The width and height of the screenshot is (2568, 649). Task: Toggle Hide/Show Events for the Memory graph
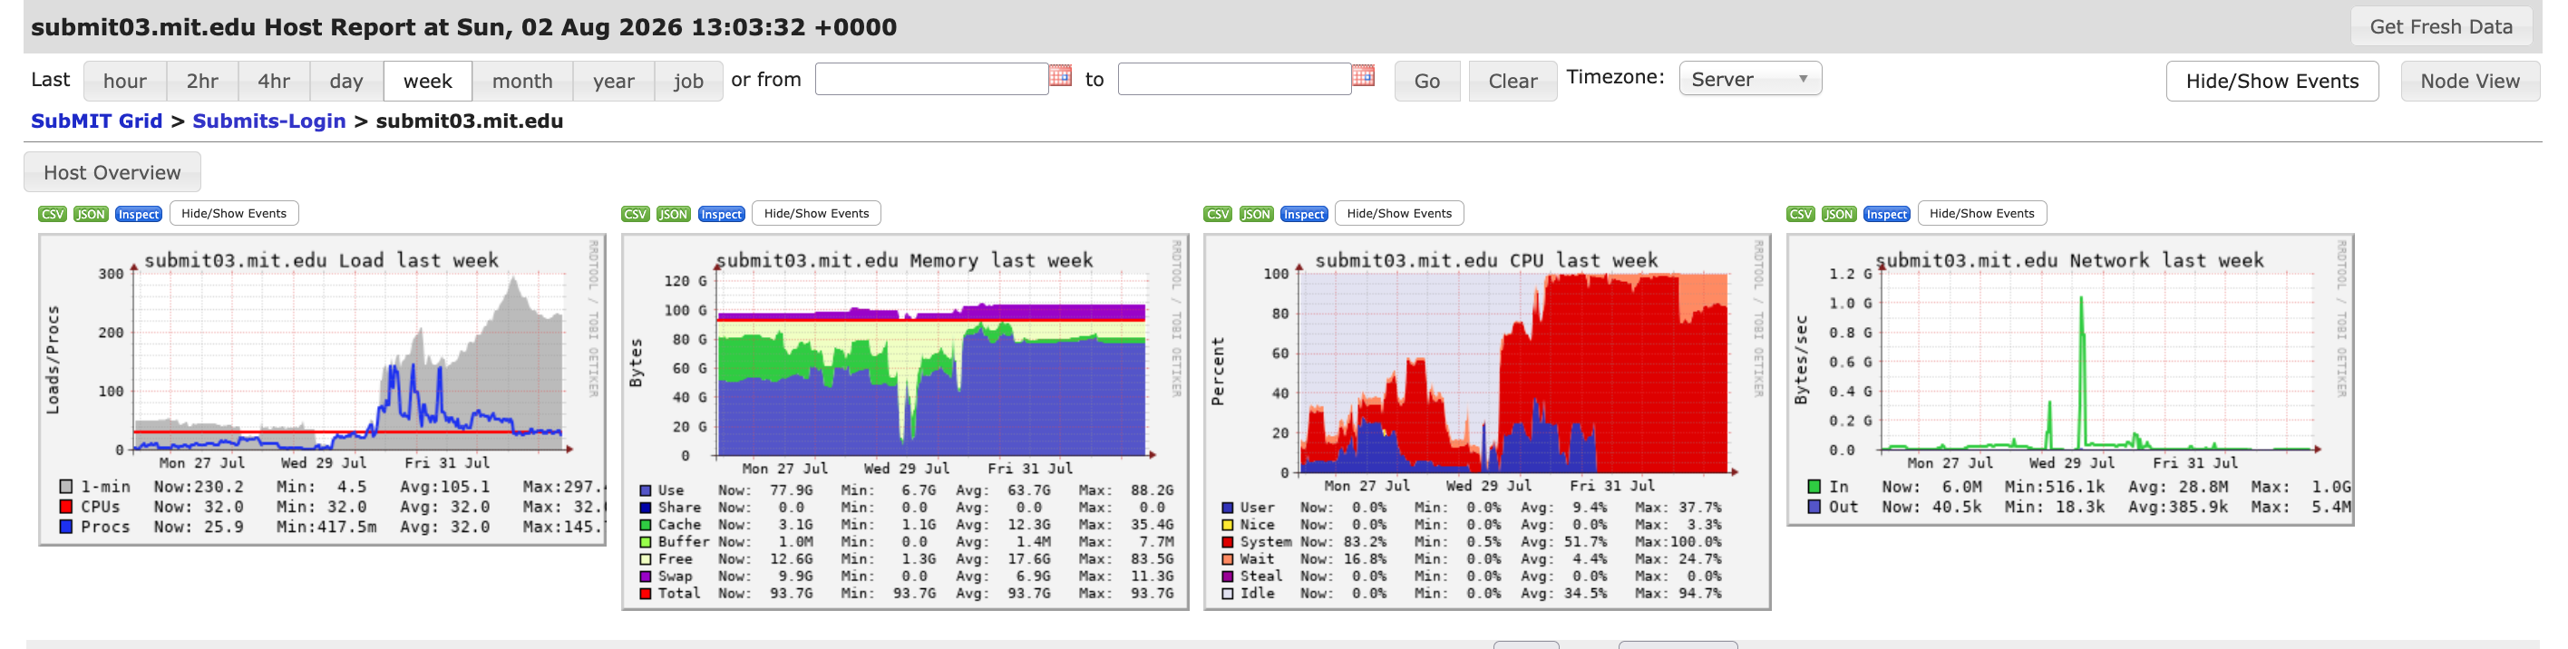click(816, 213)
